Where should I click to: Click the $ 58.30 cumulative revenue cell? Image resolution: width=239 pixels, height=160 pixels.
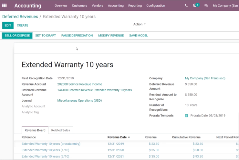click(198, 150)
